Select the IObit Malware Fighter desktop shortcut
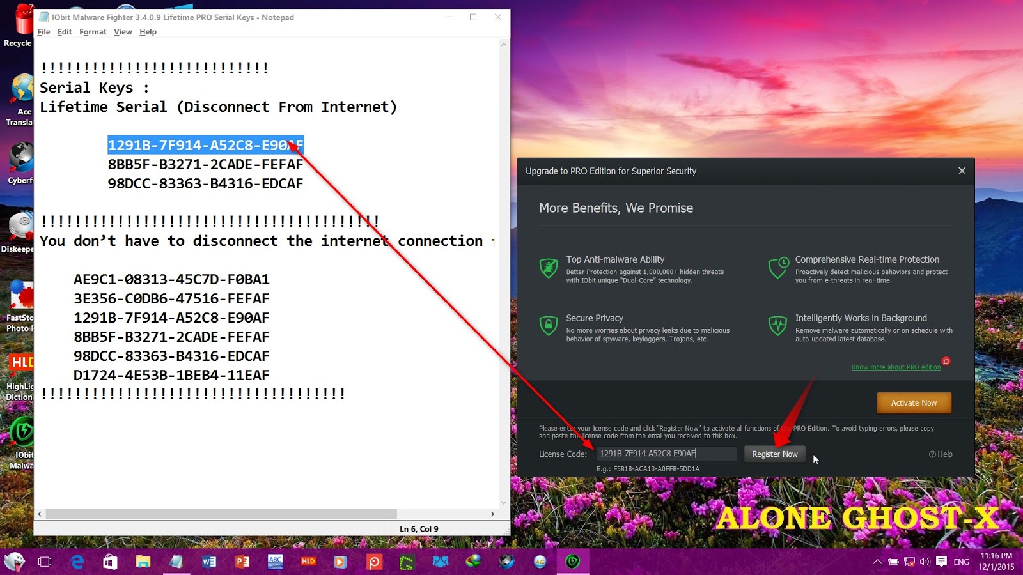 coord(21,443)
